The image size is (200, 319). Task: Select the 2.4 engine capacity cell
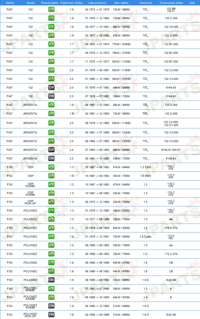(72, 150)
